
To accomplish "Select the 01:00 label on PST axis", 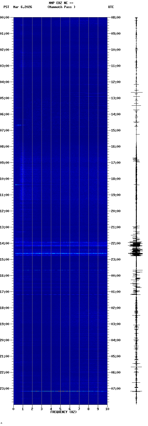I will (x=5, y=34).
